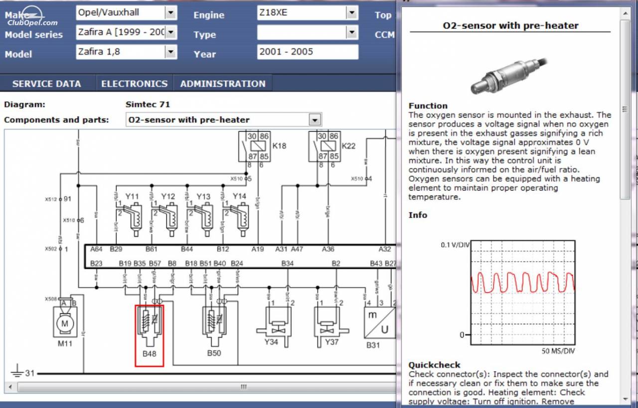Click the info panel vertical scrollbar thumb
This screenshot has height=408, width=638.
[x=625, y=109]
